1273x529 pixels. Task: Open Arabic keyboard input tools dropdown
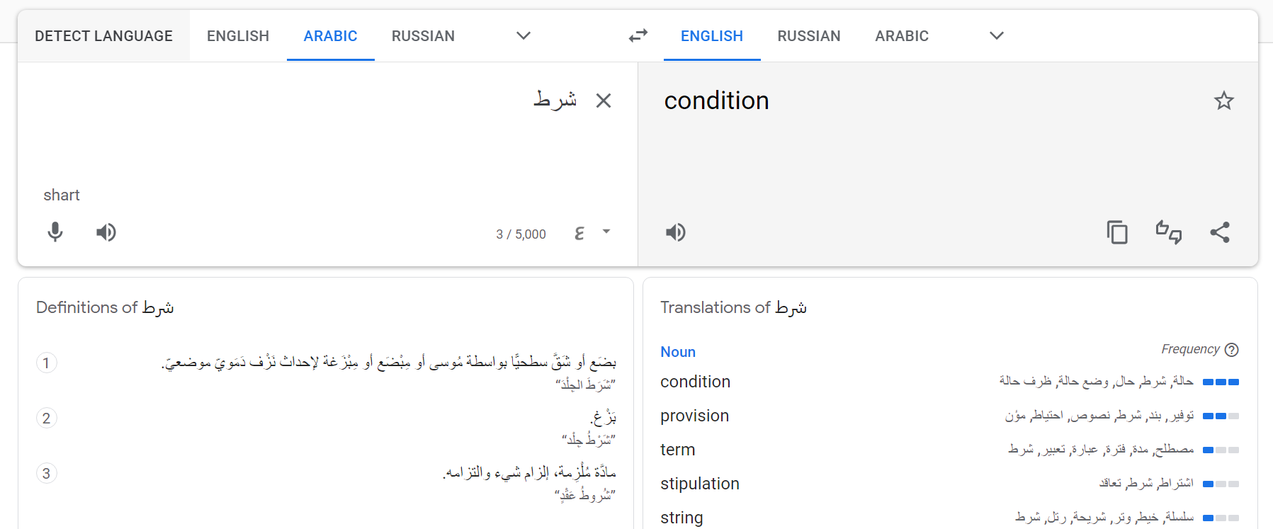click(x=606, y=232)
